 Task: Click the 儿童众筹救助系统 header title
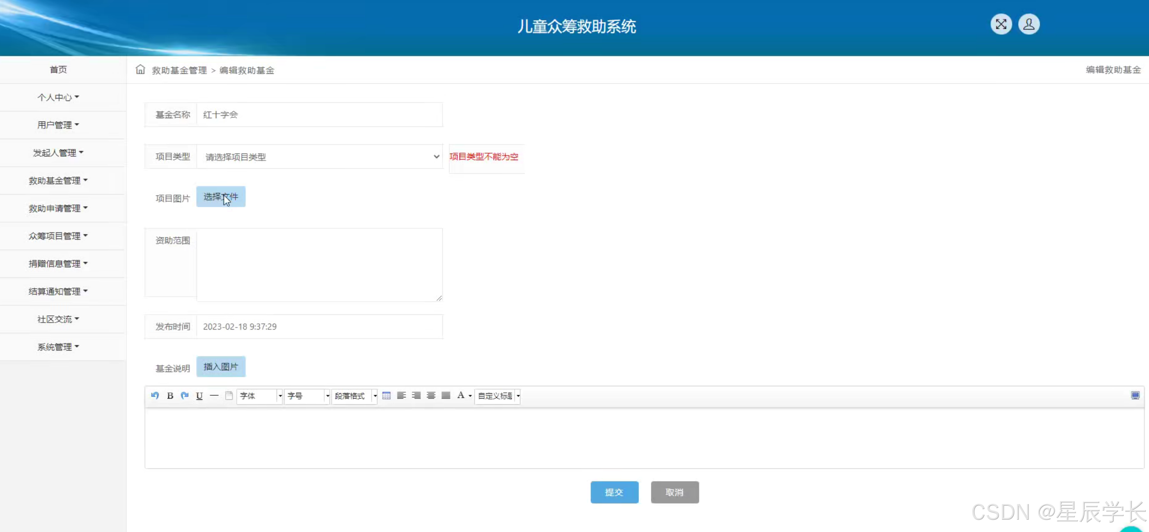tap(576, 26)
